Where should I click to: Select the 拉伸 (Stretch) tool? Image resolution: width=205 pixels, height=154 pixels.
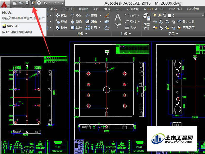61,28
